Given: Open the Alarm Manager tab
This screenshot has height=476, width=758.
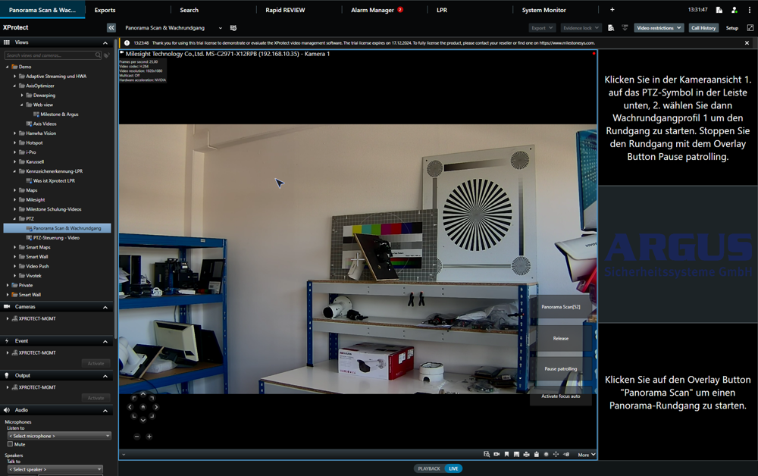Looking at the screenshot, I should coord(372,10).
